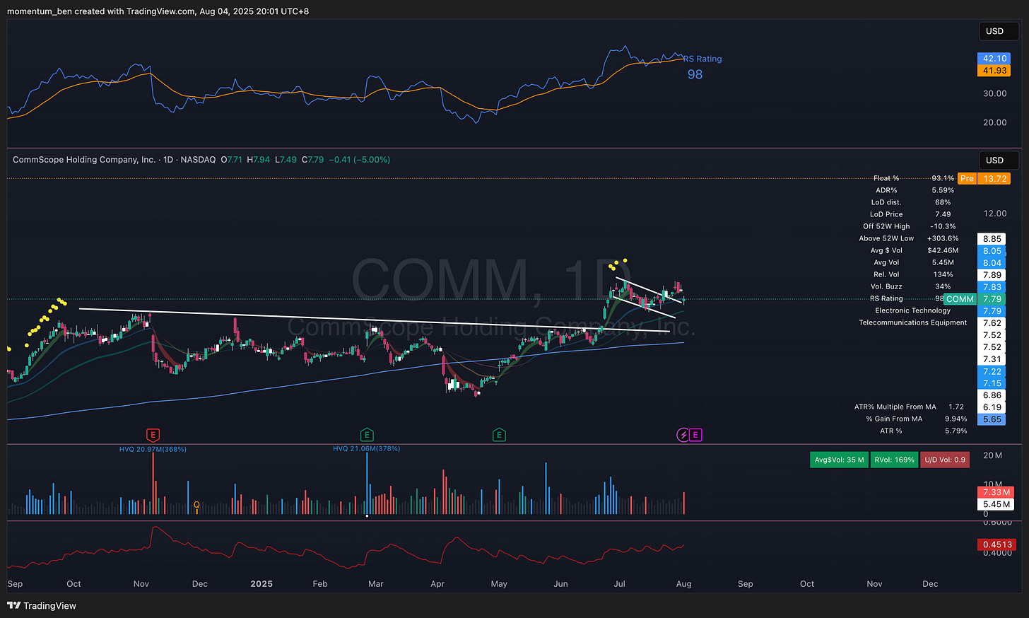Viewport: 1029px width, 618px height.
Task: Click the HVQ 20.97M(368%) volume annotation
Action: 153,449
